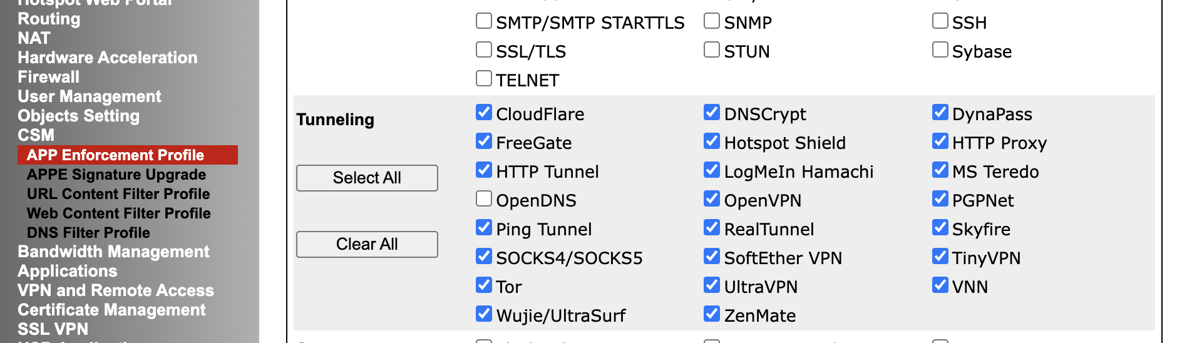Open DNS Filter Profile submenu item

[x=88, y=233]
